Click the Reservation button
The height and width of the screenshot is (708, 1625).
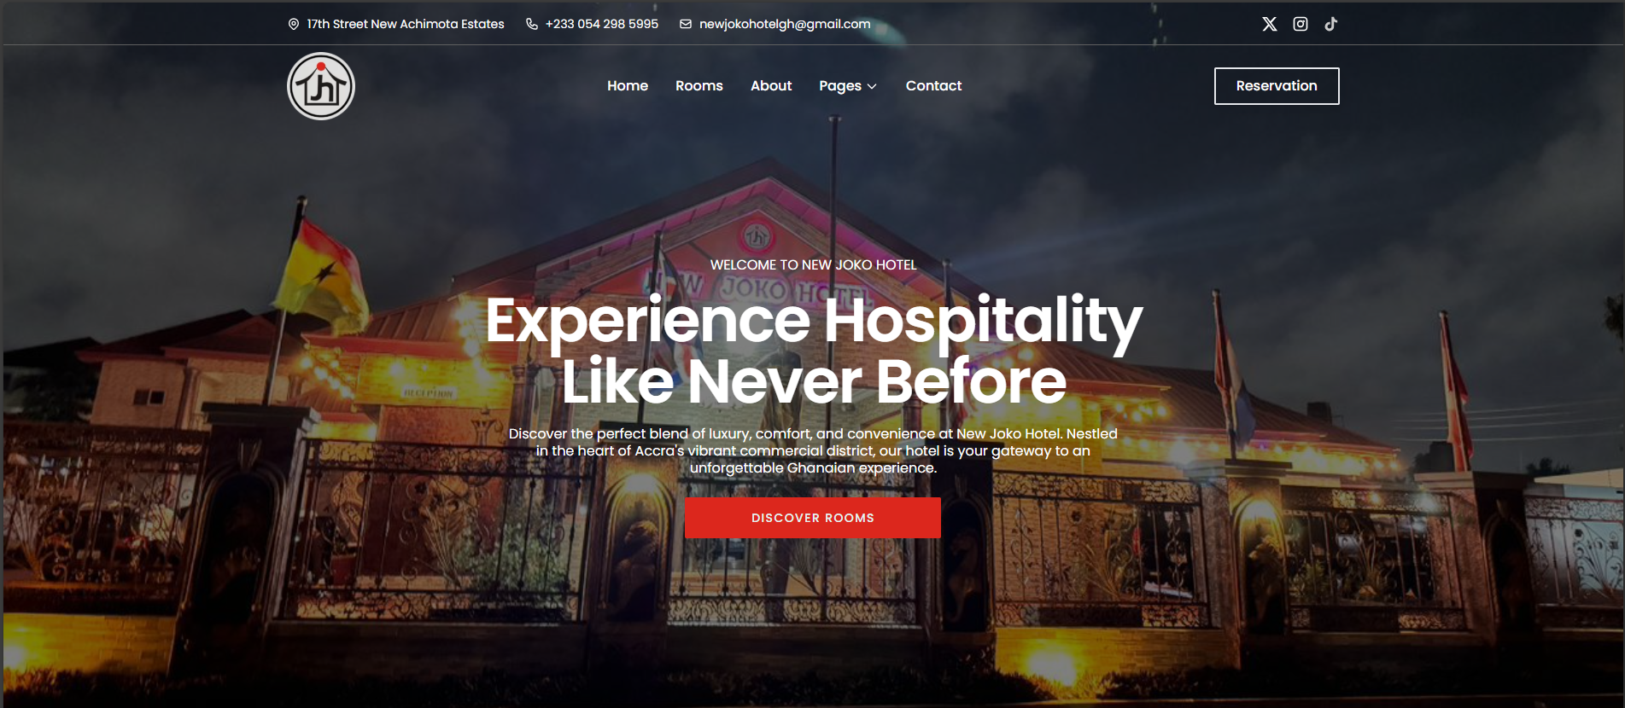(1277, 86)
